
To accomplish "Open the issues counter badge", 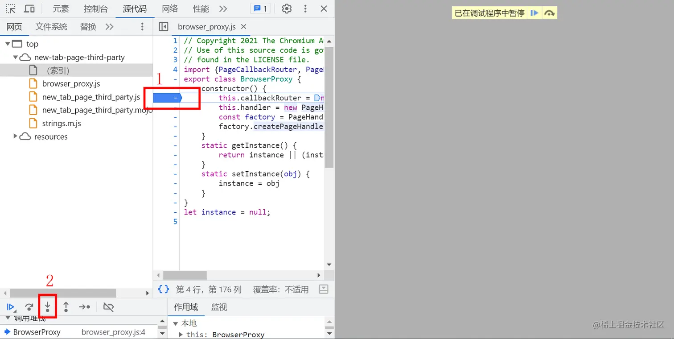I will pyautogui.click(x=260, y=9).
